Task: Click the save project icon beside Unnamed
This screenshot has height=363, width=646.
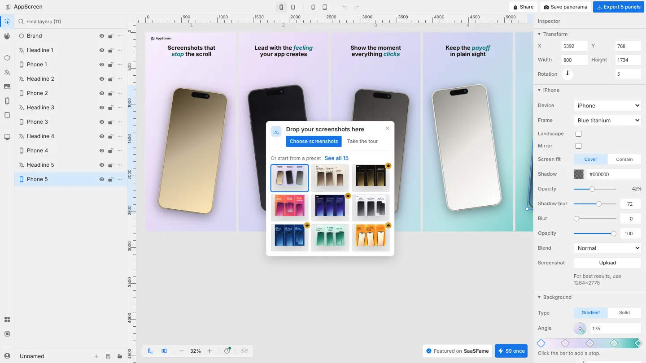Action: [x=108, y=356]
